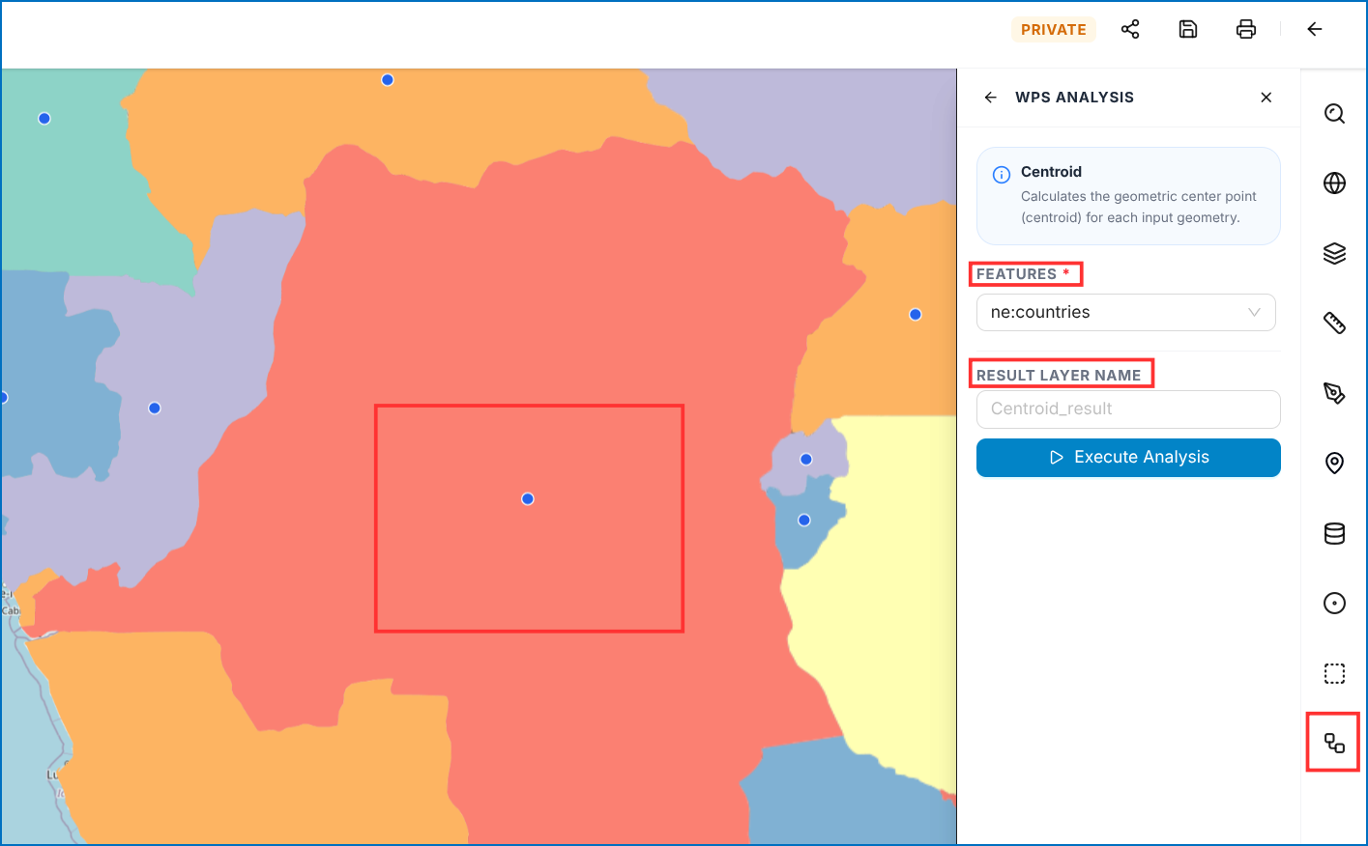Select the ruler measurement tool

coord(1334,323)
